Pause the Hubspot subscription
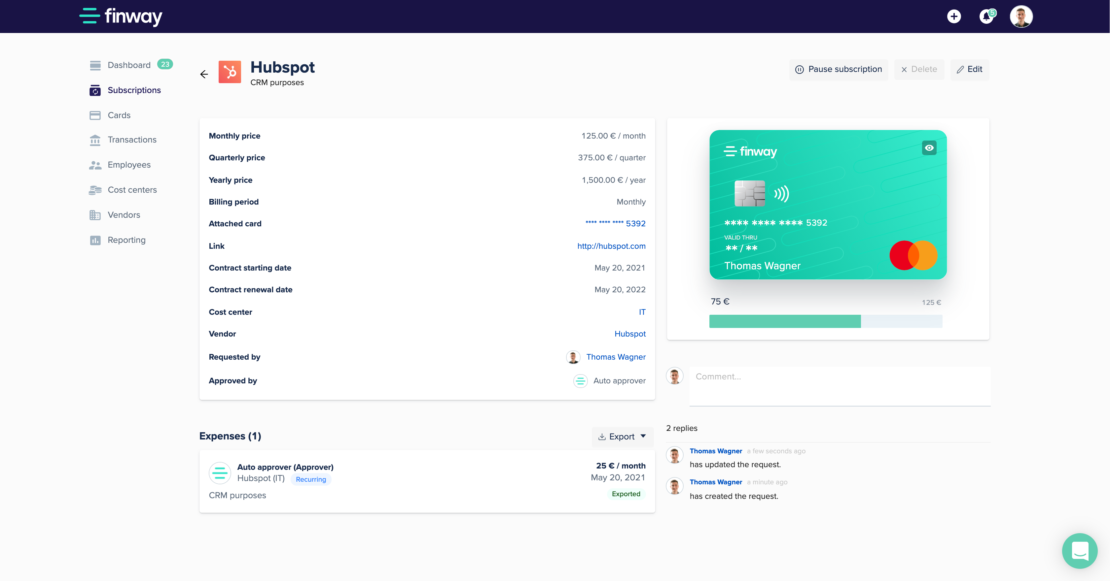This screenshot has width=1110, height=581. [x=838, y=69]
